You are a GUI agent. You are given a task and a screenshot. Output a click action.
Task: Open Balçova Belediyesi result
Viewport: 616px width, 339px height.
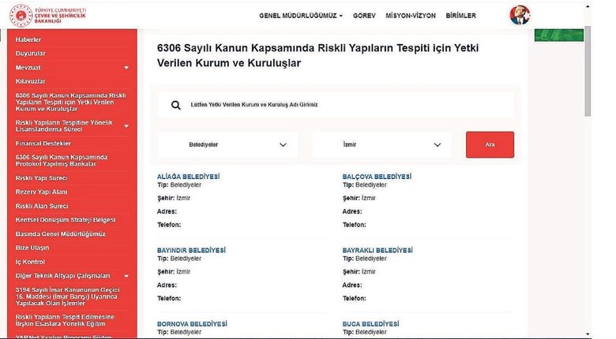pos(377,177)
